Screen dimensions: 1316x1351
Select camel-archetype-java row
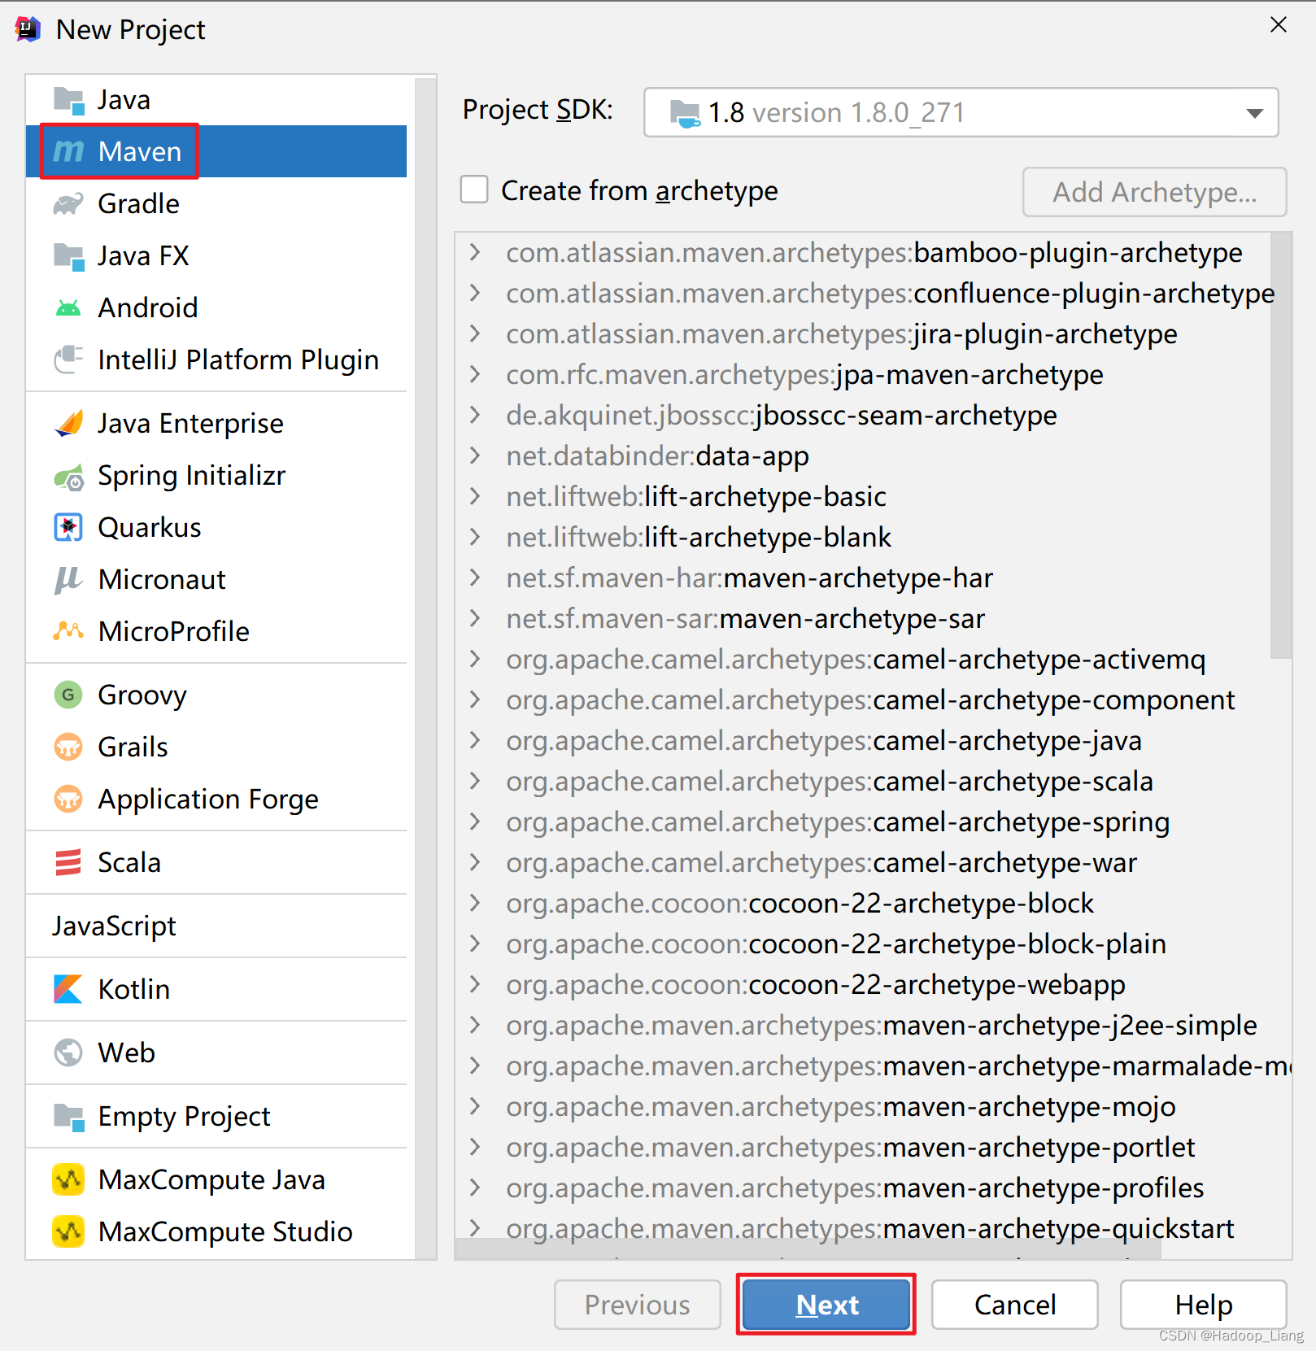874,740
